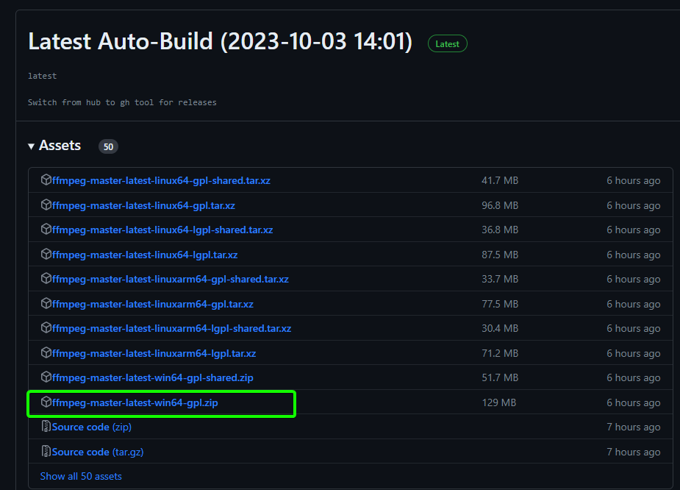The image size is (680, 490).
Task: Download ffmpeg-master-latest-linux64-gpl.tar.xz
Action: 143,205
